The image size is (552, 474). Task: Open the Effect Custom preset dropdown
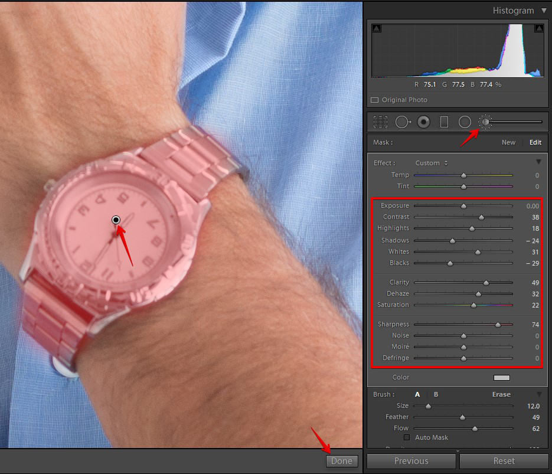click(x=432, y=163)
